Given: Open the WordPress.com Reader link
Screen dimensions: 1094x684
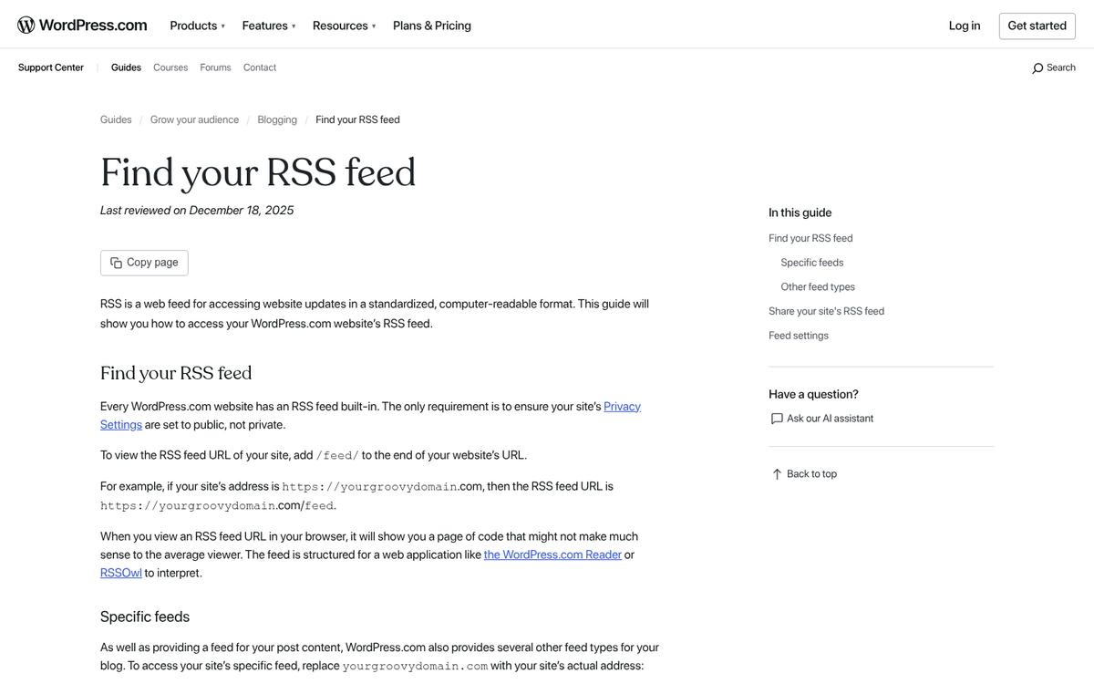Looking at the screenshot, I should pyautogui.click(x=552, y=554).
